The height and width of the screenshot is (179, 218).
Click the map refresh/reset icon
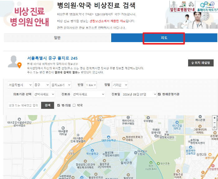click(x=215, y=127)
